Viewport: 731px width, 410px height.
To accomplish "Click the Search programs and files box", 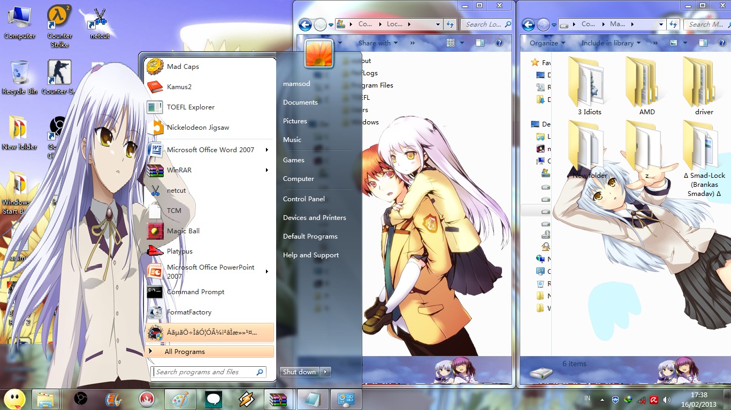I will tap(209, 372).
